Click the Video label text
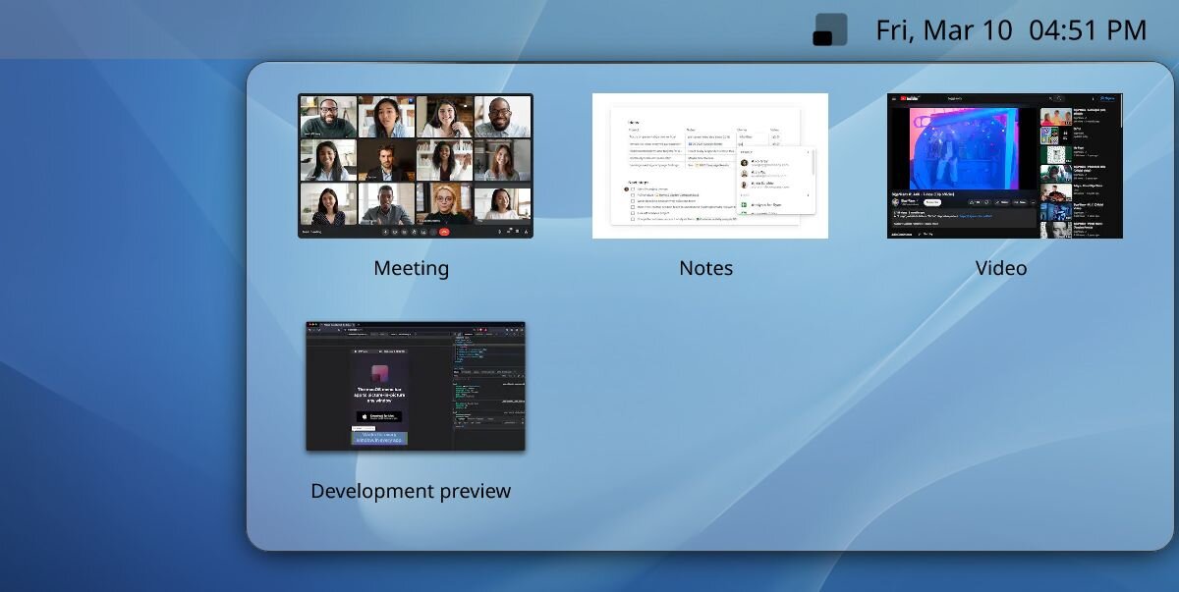1179x592 pixels. tap(1001, 268)
